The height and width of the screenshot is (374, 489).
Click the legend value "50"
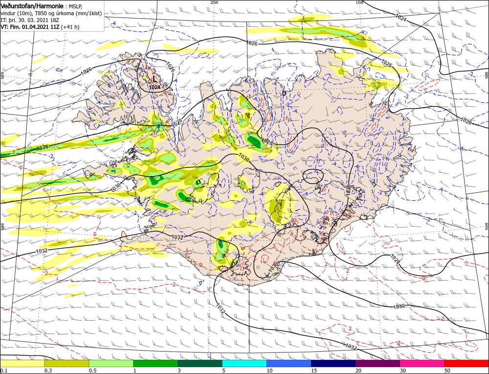(x=447, y=371)
